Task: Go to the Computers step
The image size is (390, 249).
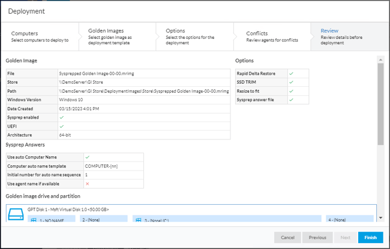Action: tap(39, 36)
